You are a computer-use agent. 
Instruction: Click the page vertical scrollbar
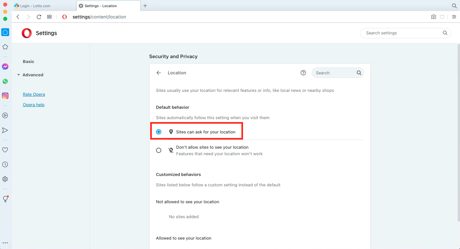458,133
